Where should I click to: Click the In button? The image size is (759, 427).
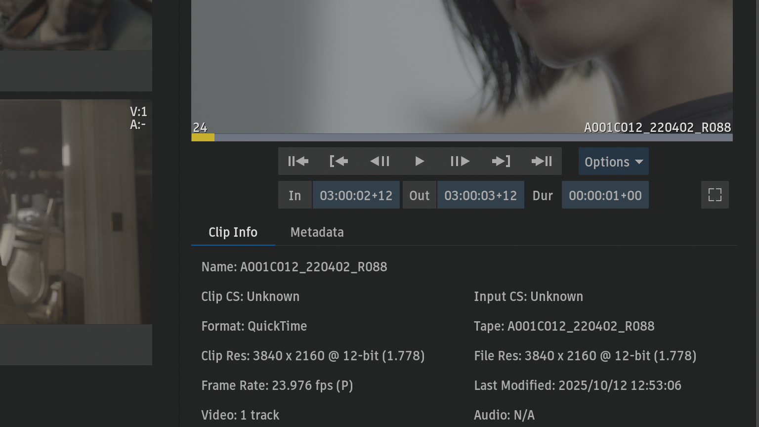(x=295, y=195)
